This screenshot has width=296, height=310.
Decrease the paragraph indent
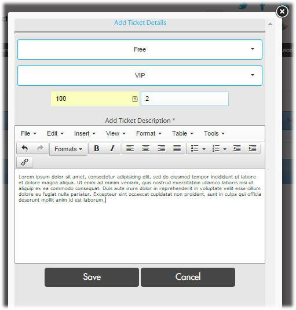[x=237, y=148]
